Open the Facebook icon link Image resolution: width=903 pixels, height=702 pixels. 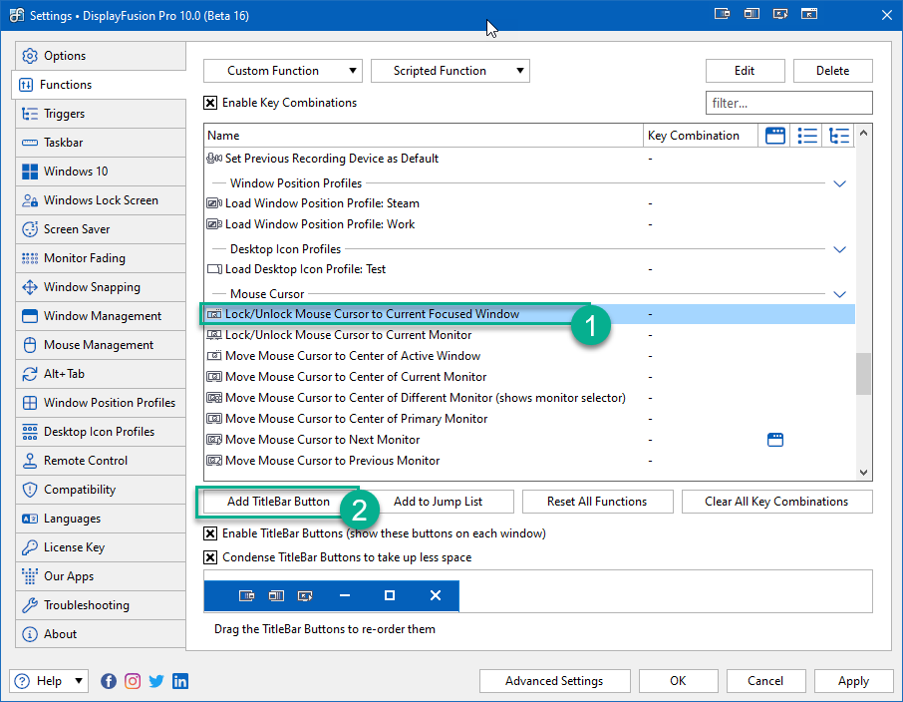click(x=109, y=681)
